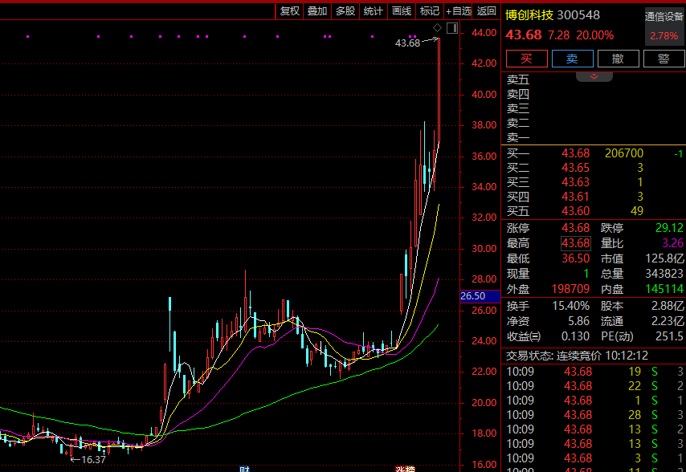The image size is (686, 472).
Task: Expand the sell order depth chevron
Action: (594, 76)
